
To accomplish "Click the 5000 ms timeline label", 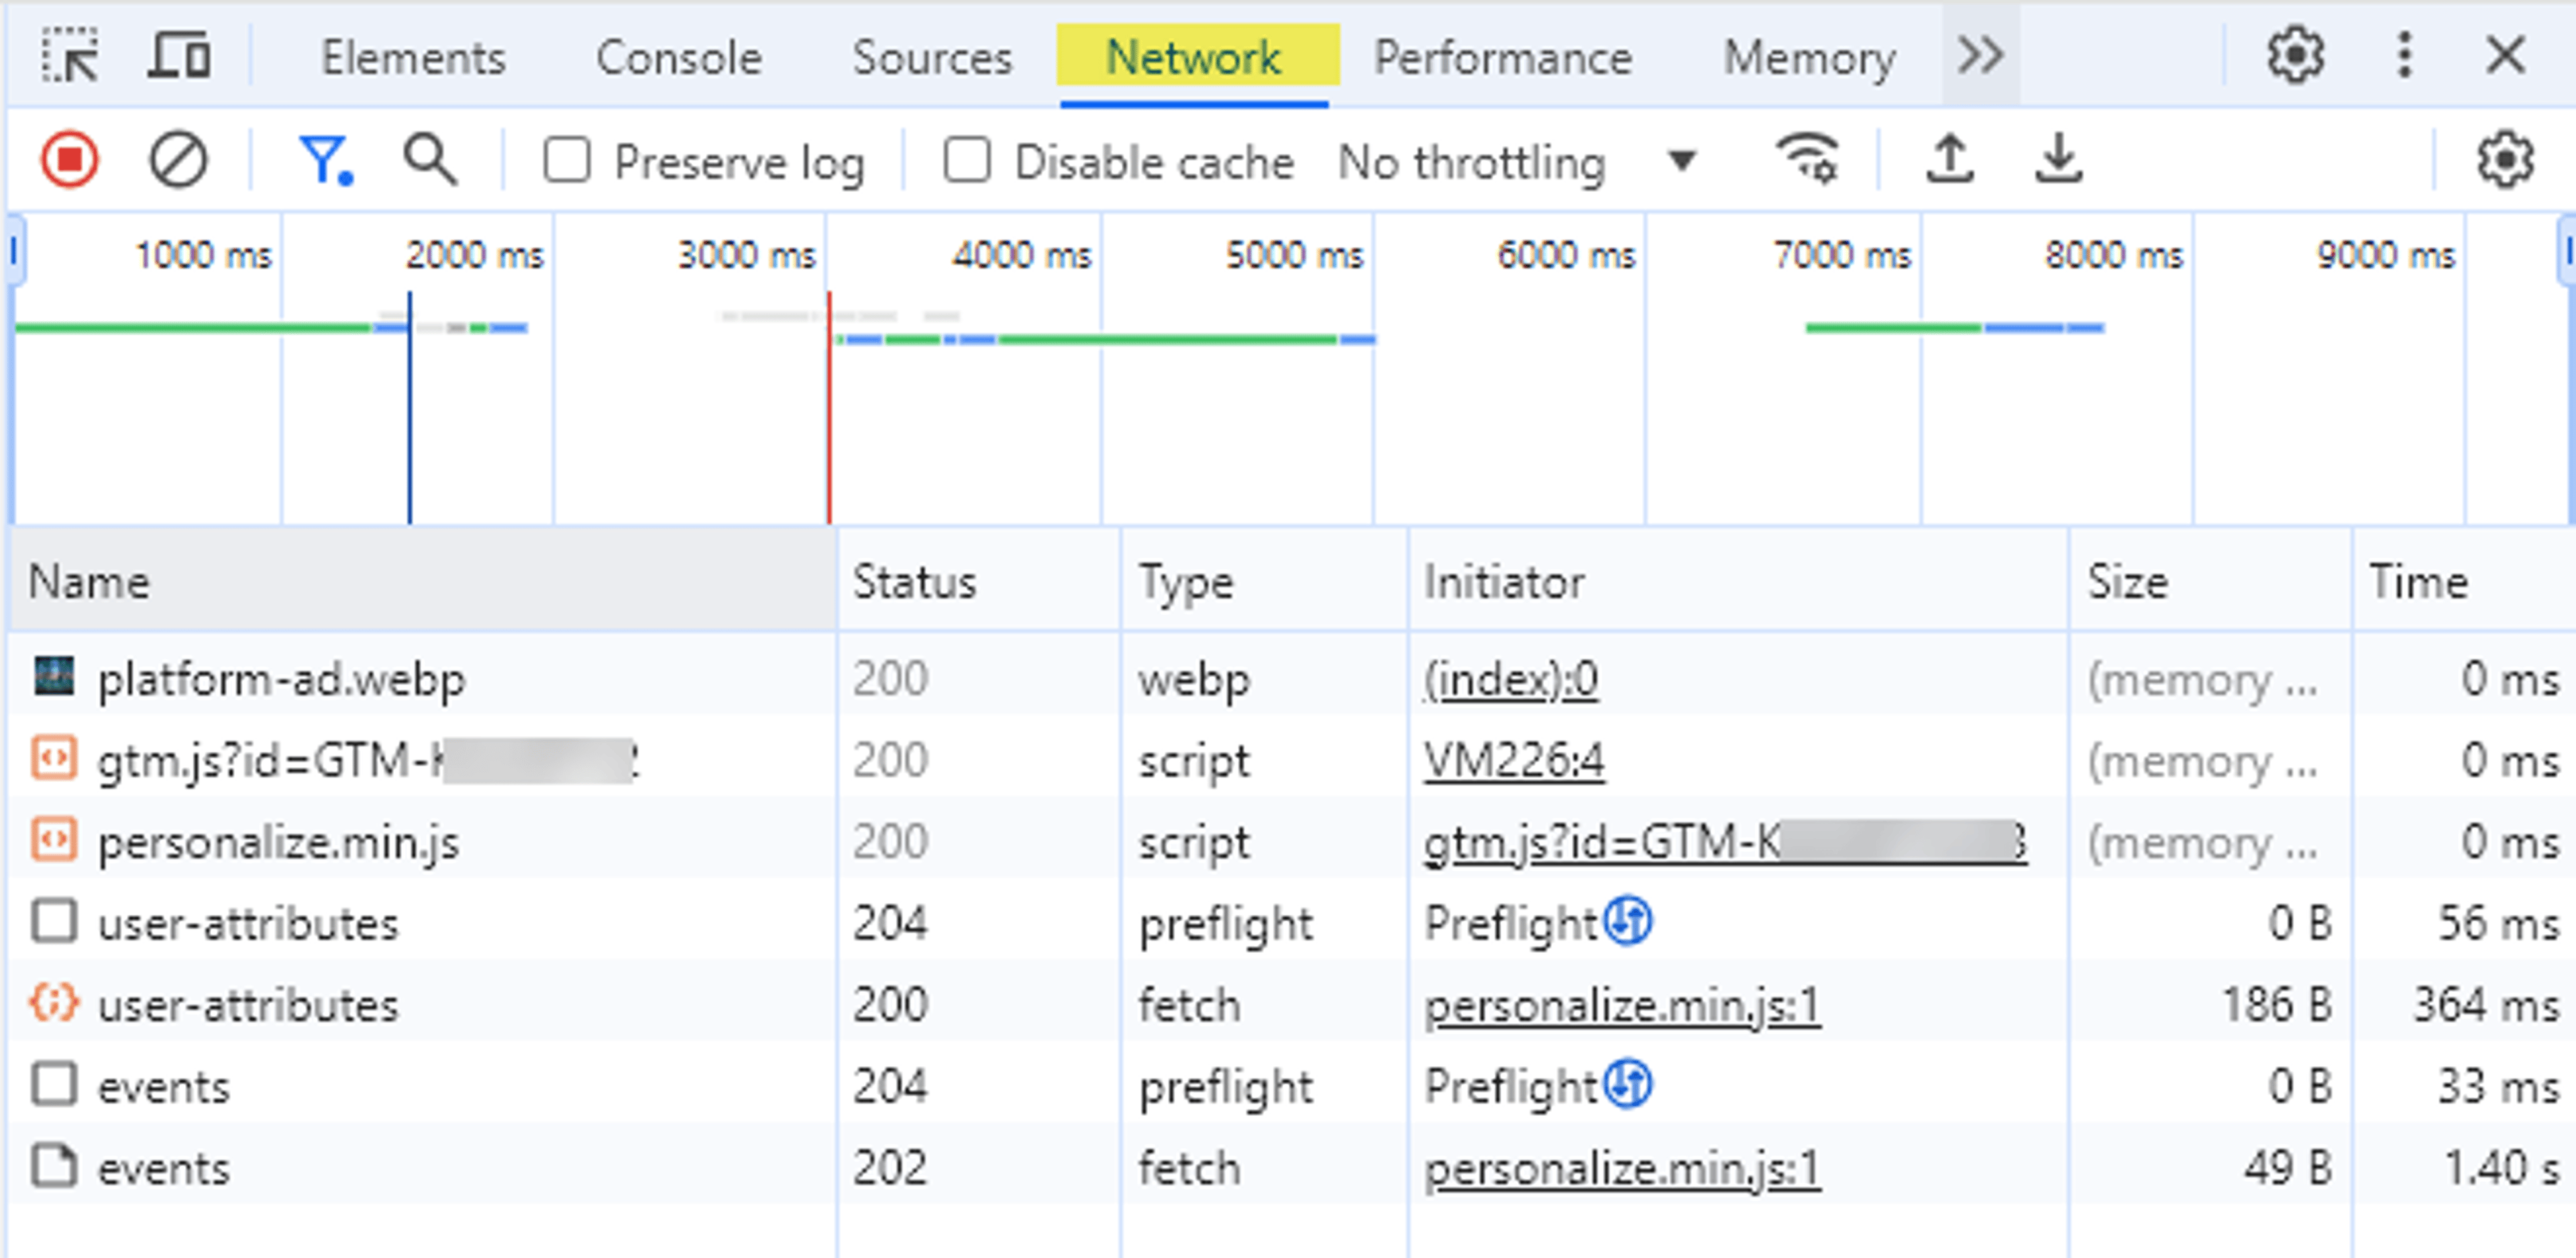I will [1294, 255].
